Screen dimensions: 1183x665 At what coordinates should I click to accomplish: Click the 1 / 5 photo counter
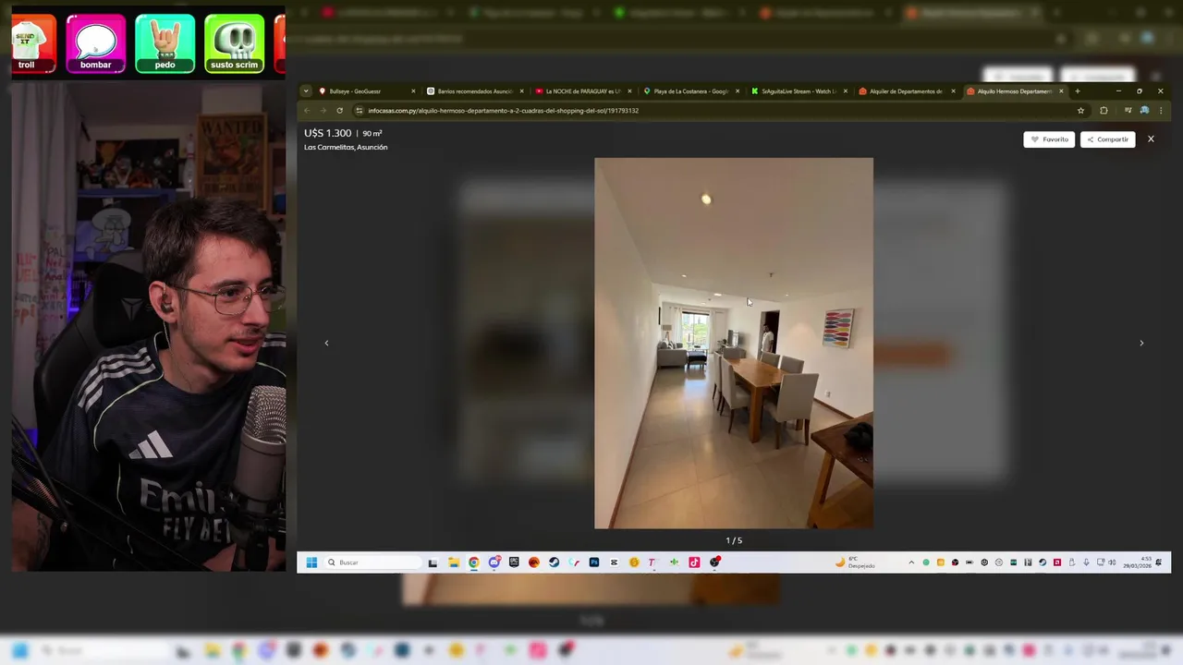coord(734,540)
